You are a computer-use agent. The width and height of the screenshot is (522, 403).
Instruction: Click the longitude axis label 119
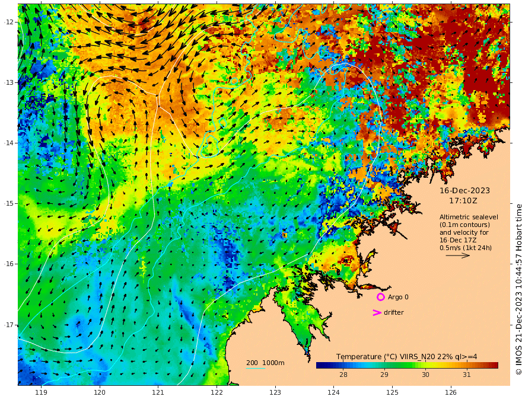pyautogui.click(x=42, y=392)
